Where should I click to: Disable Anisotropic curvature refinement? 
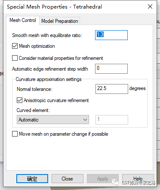19,100
